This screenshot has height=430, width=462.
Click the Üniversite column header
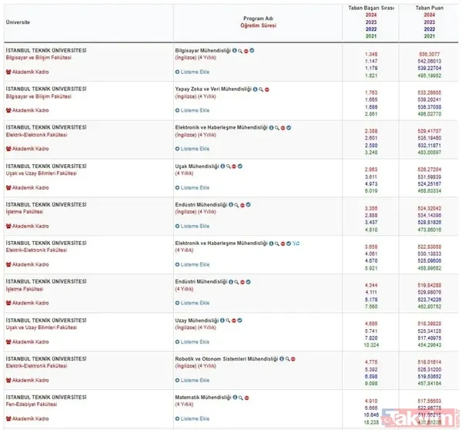[x=18, y=22]
